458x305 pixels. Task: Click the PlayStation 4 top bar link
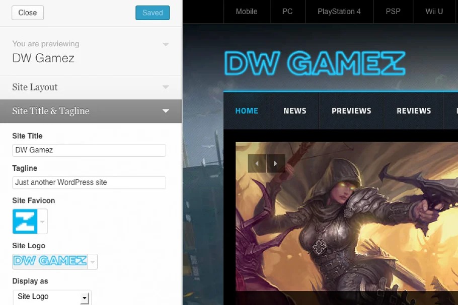point(339,12)
